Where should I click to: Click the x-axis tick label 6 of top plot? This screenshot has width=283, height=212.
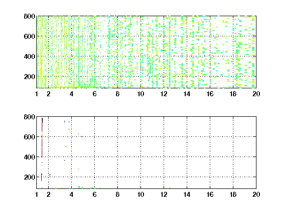(x=94, y=94)
